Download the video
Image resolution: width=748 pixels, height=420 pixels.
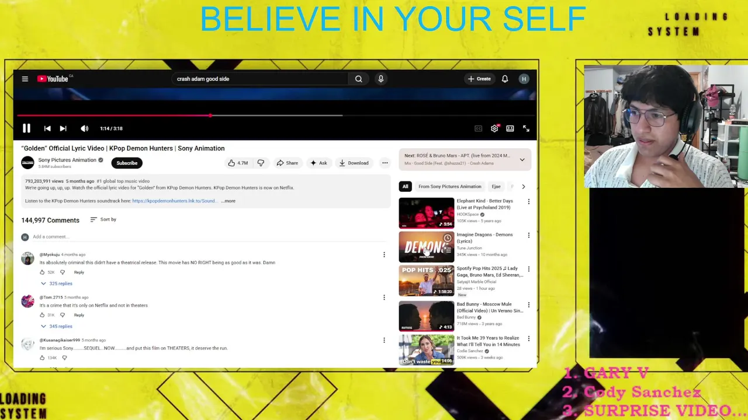[x=354, y=163]
